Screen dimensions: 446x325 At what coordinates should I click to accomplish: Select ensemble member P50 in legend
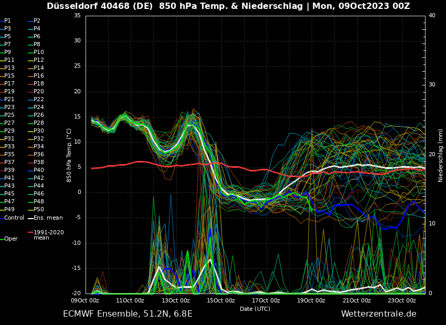(39, 210)
